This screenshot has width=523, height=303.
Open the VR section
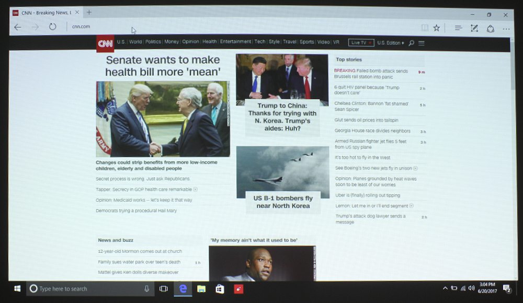[x=336, y=42]
